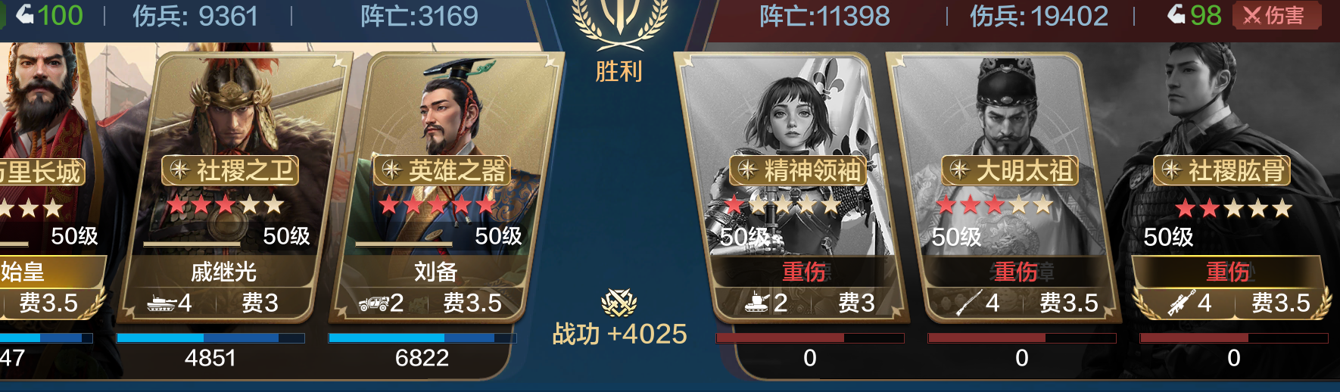The width and height of the screenshot is (1340, 392).
Task: Click the 阵亡:11398 enemy casualties stat
Action: 824,16
